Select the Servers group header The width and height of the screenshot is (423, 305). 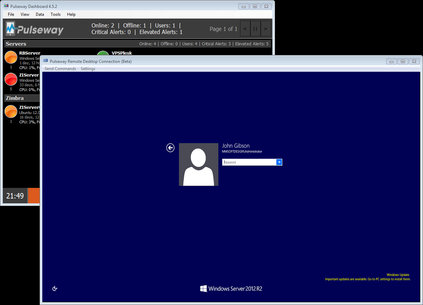[138, 44]
